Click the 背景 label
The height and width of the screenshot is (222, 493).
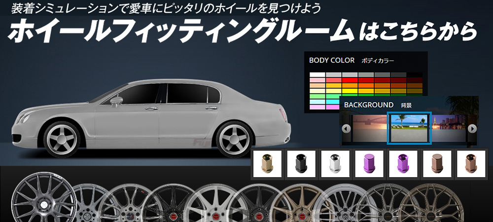coord(406,106)
